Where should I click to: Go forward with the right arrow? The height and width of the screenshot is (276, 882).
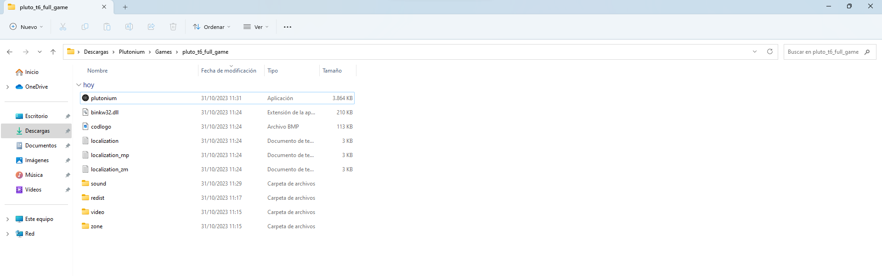[26, 52]
